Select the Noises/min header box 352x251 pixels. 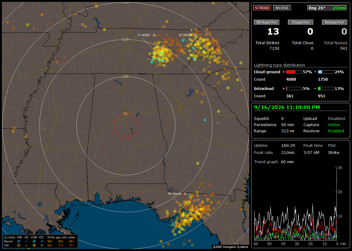[334, 22]
